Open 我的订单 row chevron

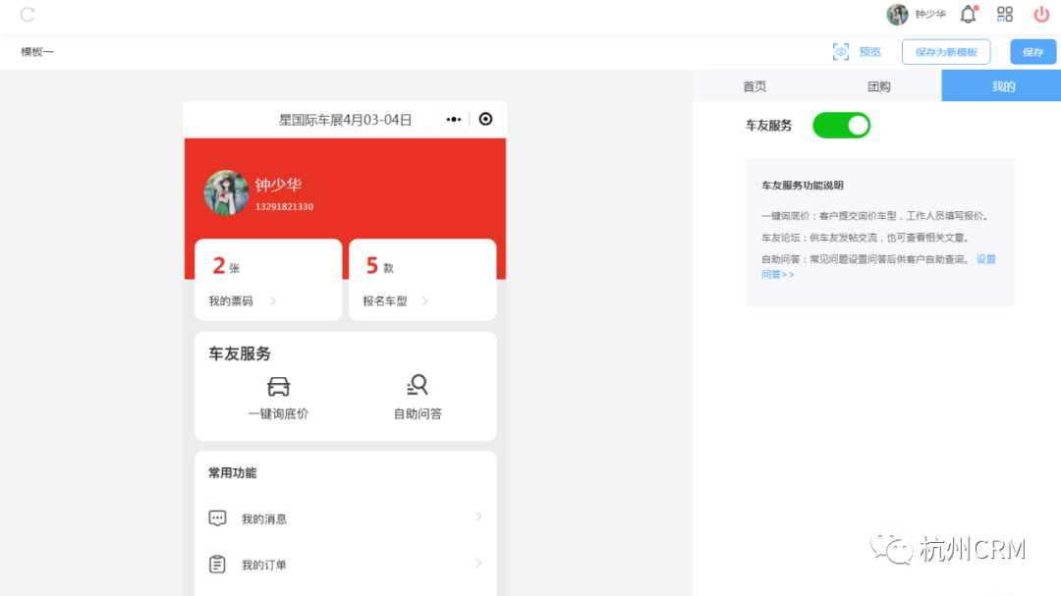[x=478, y=564]
